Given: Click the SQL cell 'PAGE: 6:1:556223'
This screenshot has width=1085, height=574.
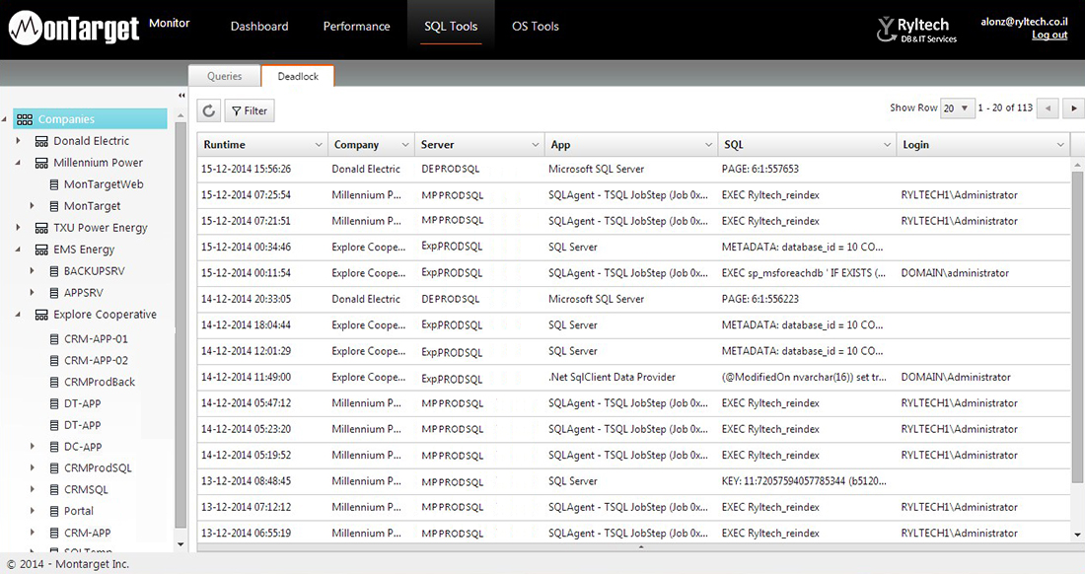Looking at the screenshot, I should pos(759,299).
